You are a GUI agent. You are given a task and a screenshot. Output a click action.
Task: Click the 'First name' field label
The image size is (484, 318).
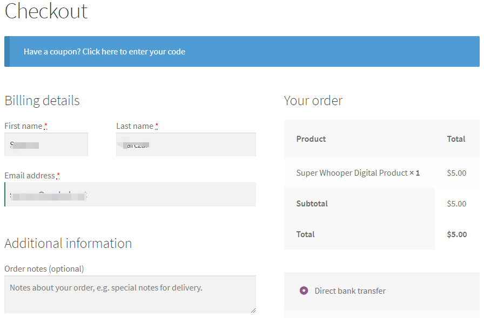[x=23, y=126]
